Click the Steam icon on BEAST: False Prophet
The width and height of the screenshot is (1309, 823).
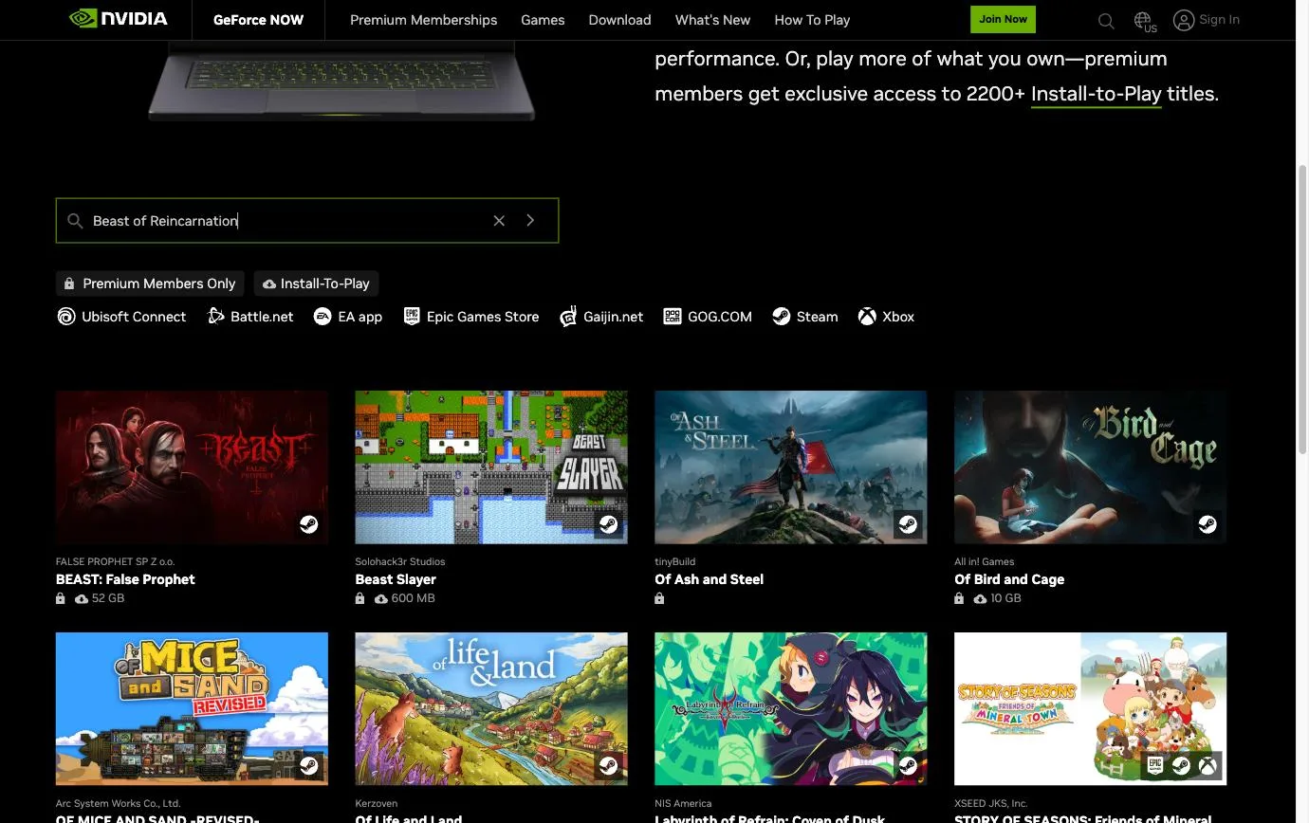click(309, 524)
